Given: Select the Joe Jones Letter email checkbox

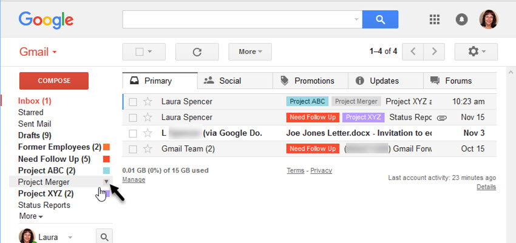Looking at the screenshot, I should tap(133, 133).
